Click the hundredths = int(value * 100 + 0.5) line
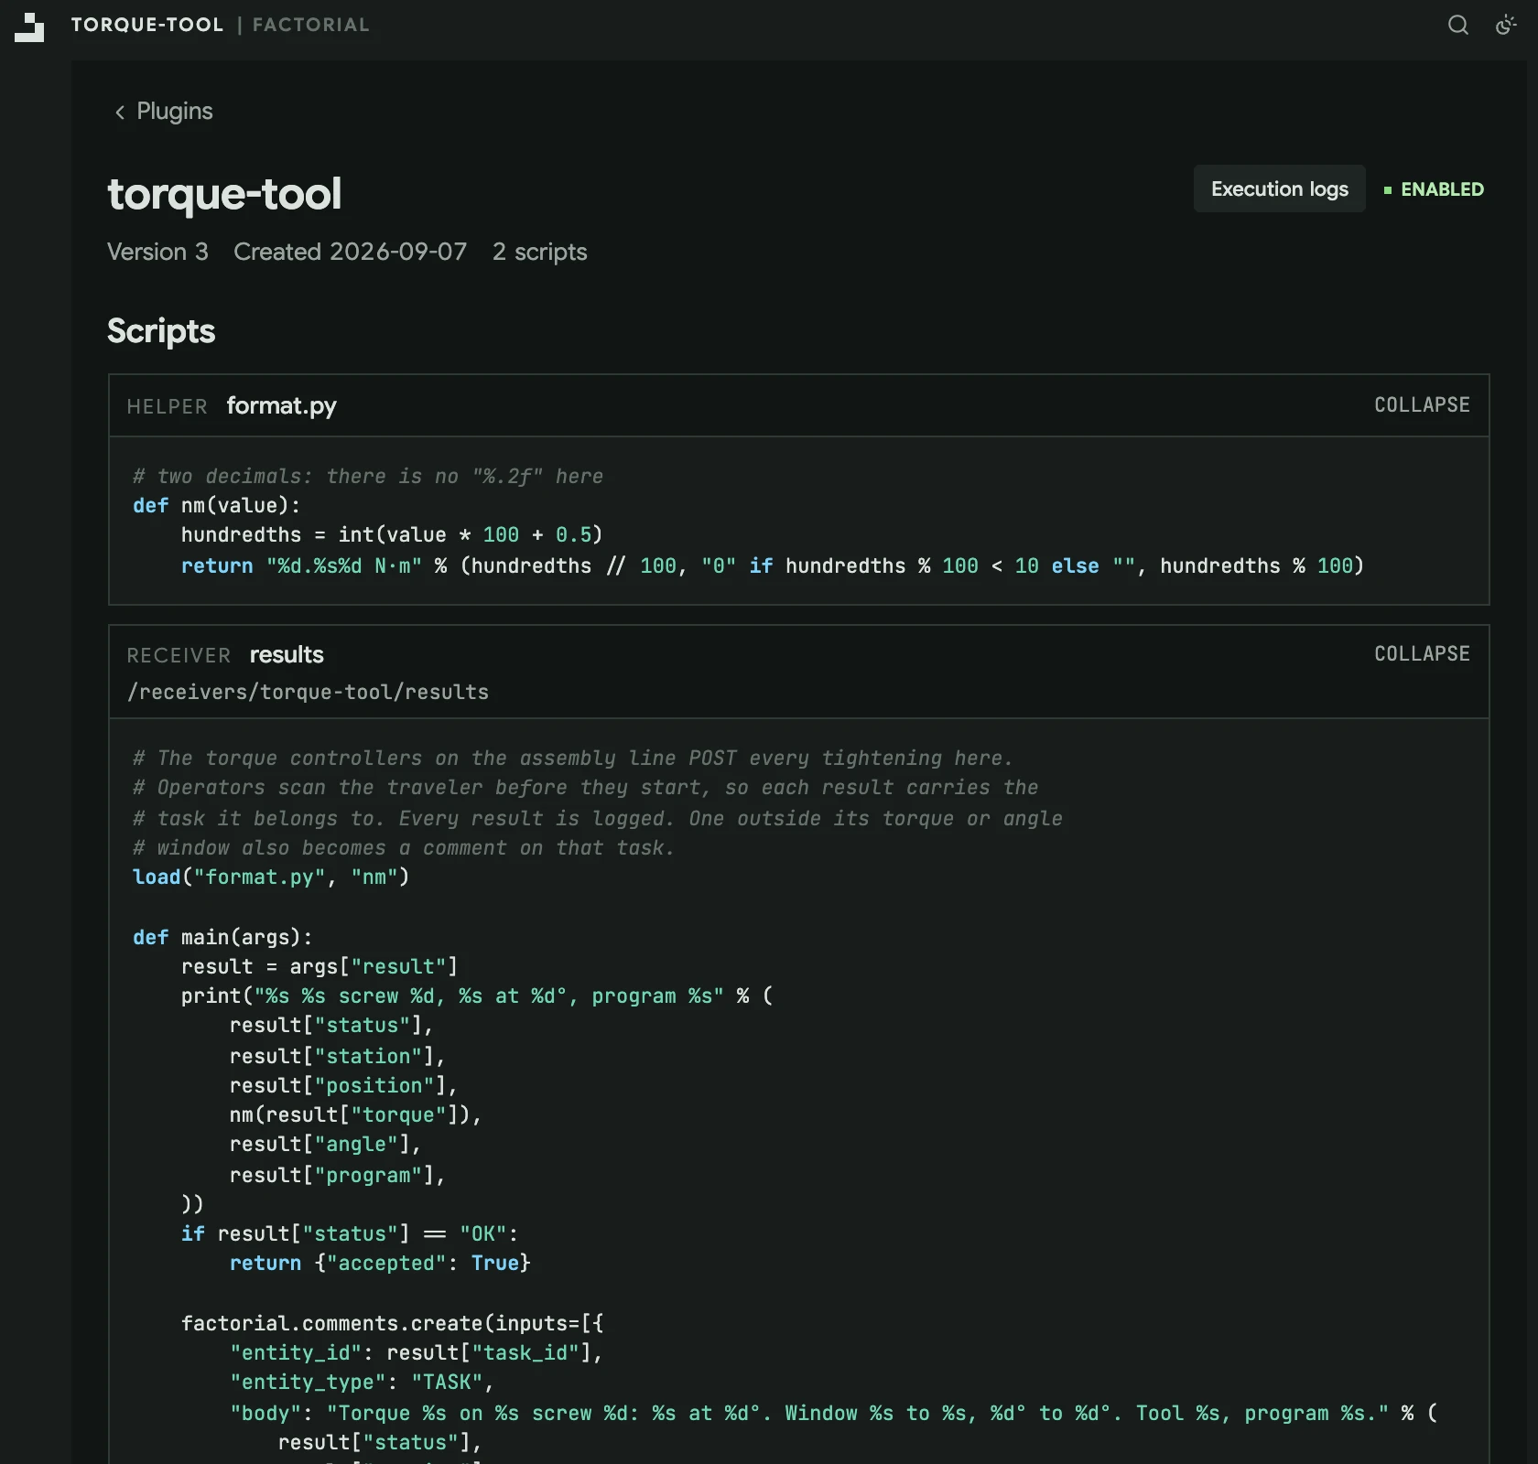Image resolution: width=1538 pixels, height=1464 pixels. [x=392, y=534]
